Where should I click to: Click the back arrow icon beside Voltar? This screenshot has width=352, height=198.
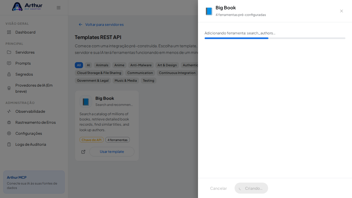click(81, 24)
